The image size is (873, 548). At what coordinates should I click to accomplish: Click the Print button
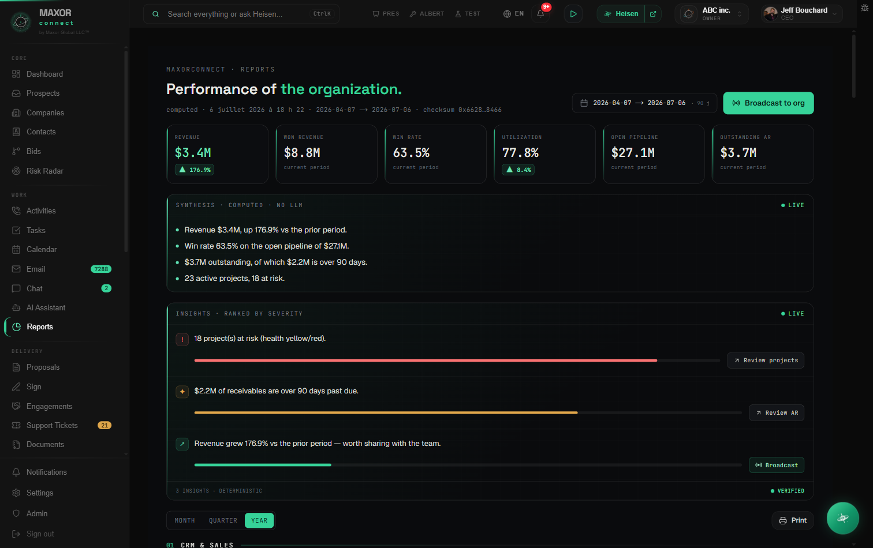coord(793,520)
